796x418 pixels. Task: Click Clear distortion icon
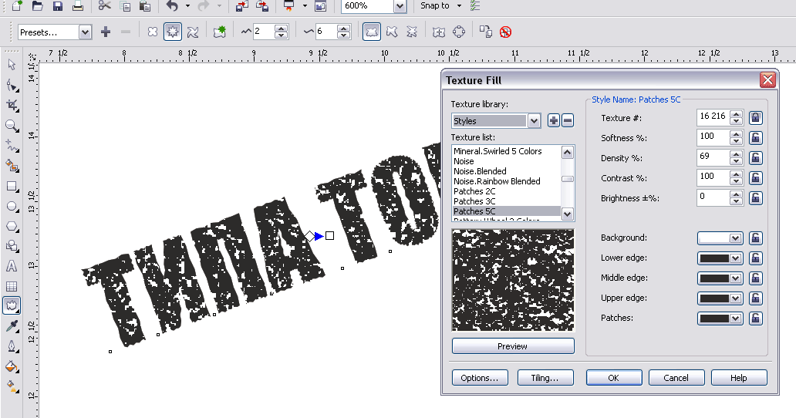tap(505, 32)
